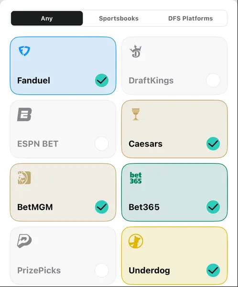Screen dimensions: 238x287
Task: Switch to the Sportsbooks tab
Action: pyautogui.click(x=119, y=18)
